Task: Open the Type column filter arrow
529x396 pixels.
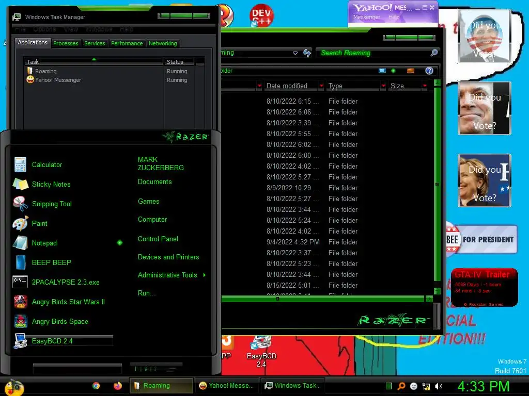Action: click(x=383, y=86)
